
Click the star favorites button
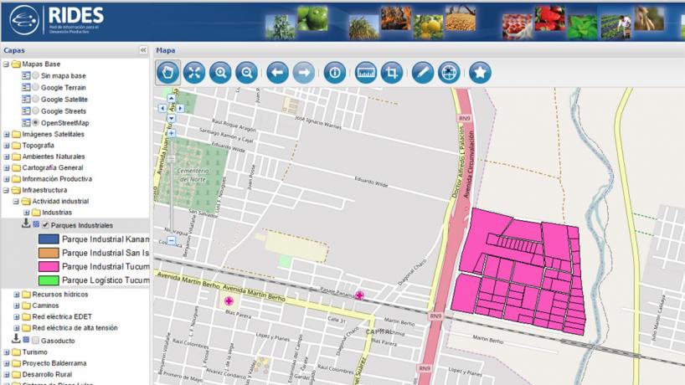pyautogui.click(x=479, y=72)
